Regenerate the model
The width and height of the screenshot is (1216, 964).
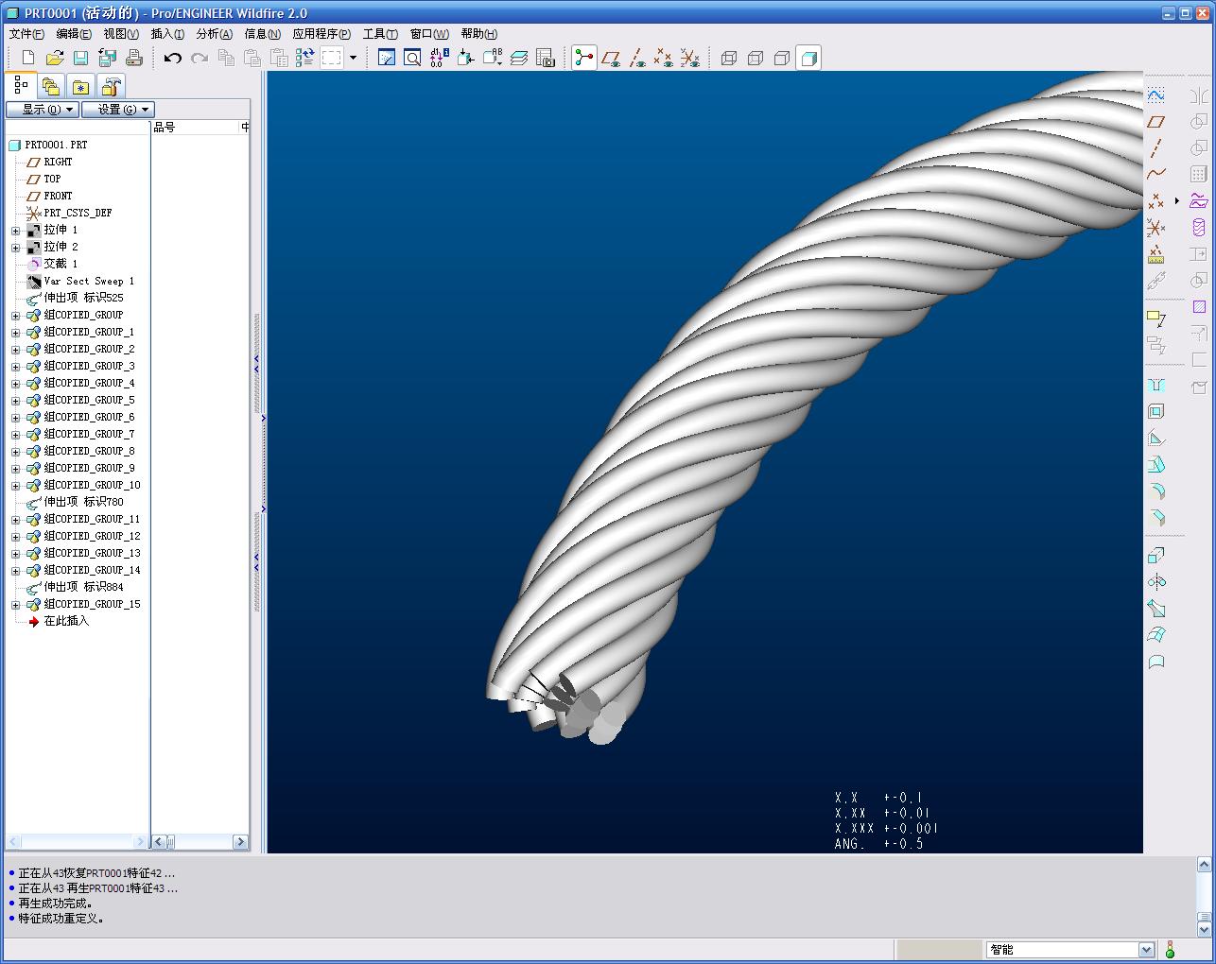coord(304,58)
